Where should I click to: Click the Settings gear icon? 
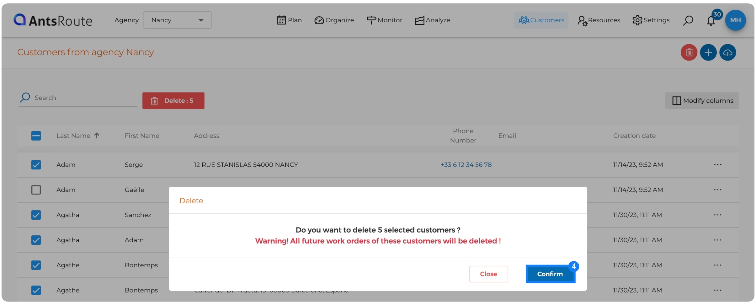[637, 20]
